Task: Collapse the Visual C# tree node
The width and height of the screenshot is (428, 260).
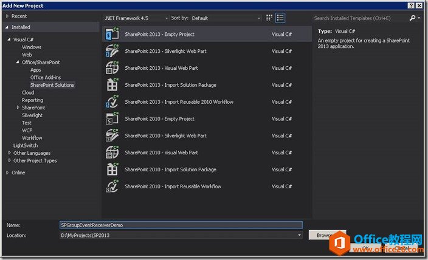Action: 9,39
